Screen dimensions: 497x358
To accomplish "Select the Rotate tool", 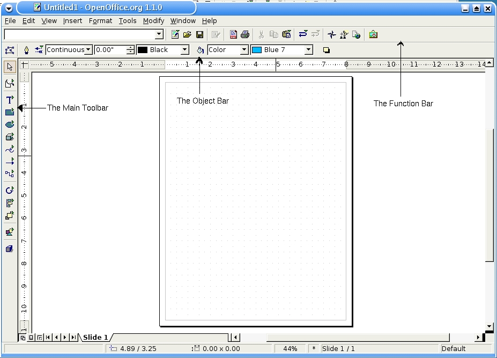I will pos(10,191).
